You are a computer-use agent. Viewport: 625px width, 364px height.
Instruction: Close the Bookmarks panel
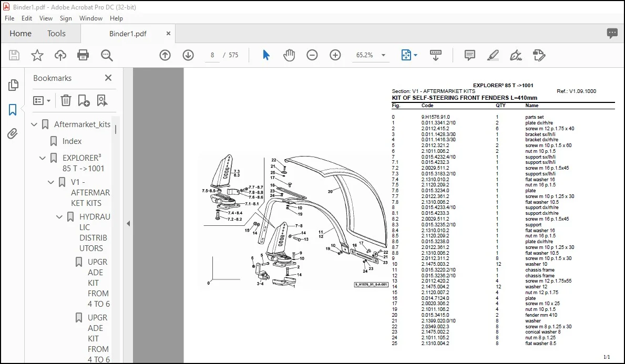(108, 78)
